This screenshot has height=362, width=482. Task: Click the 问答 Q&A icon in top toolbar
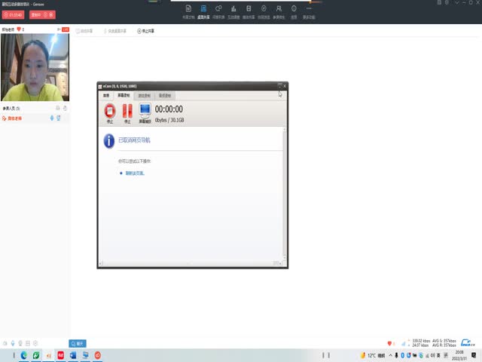pos(218,11)
